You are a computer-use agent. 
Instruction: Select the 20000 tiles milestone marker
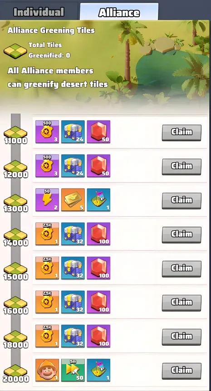pyautogui.click(x=15, y=373)
